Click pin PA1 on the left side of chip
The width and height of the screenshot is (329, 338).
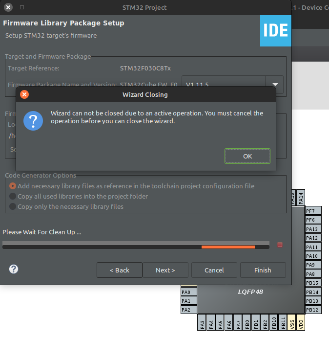point(189,301)
